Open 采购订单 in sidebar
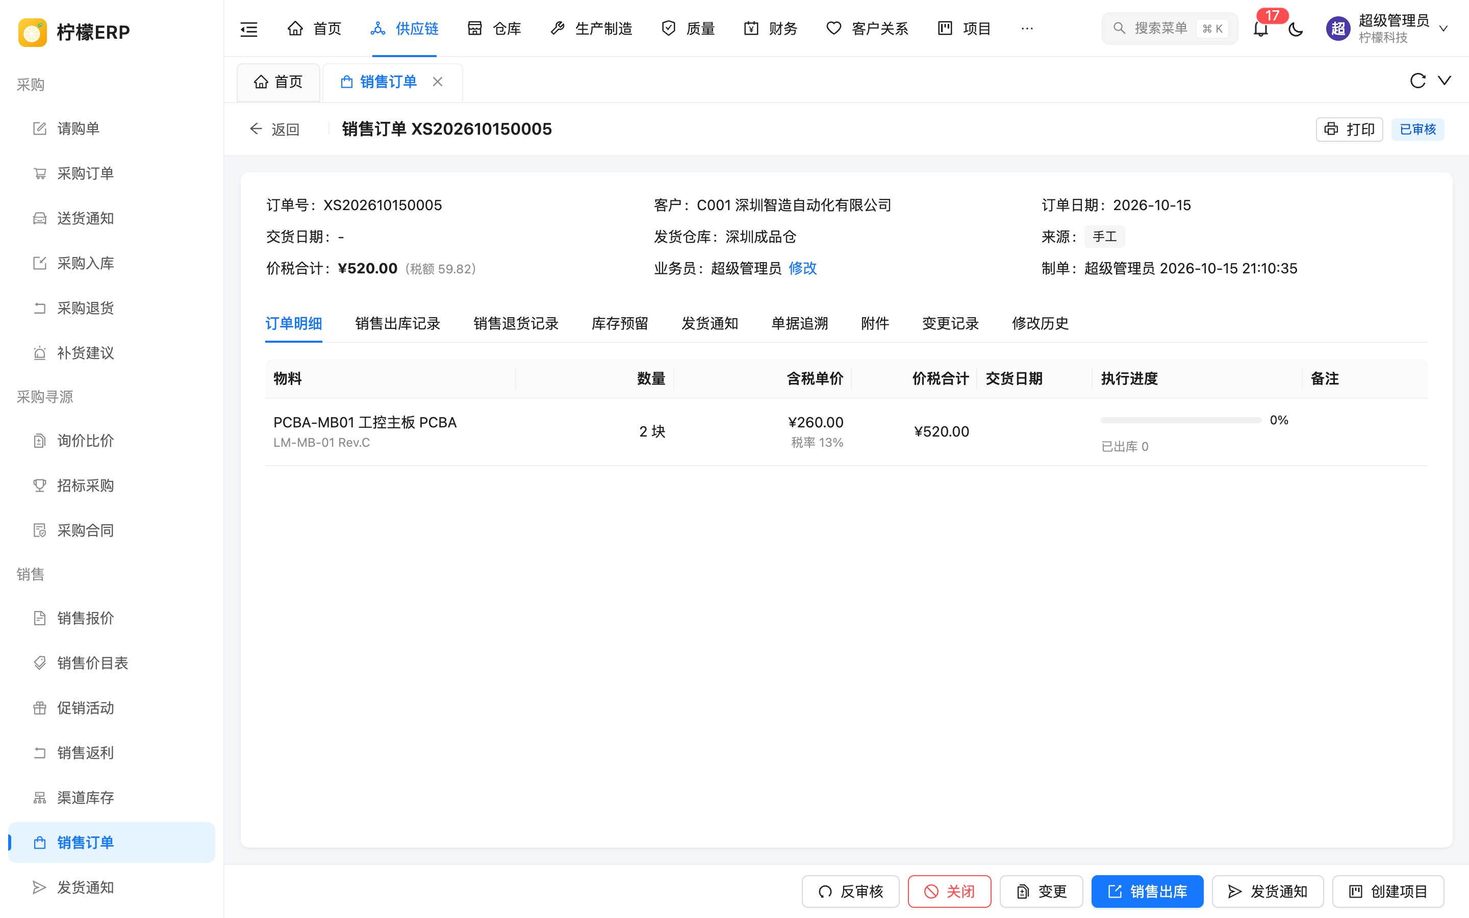This screenshot has height=918, width=1469. coord(112,173)
